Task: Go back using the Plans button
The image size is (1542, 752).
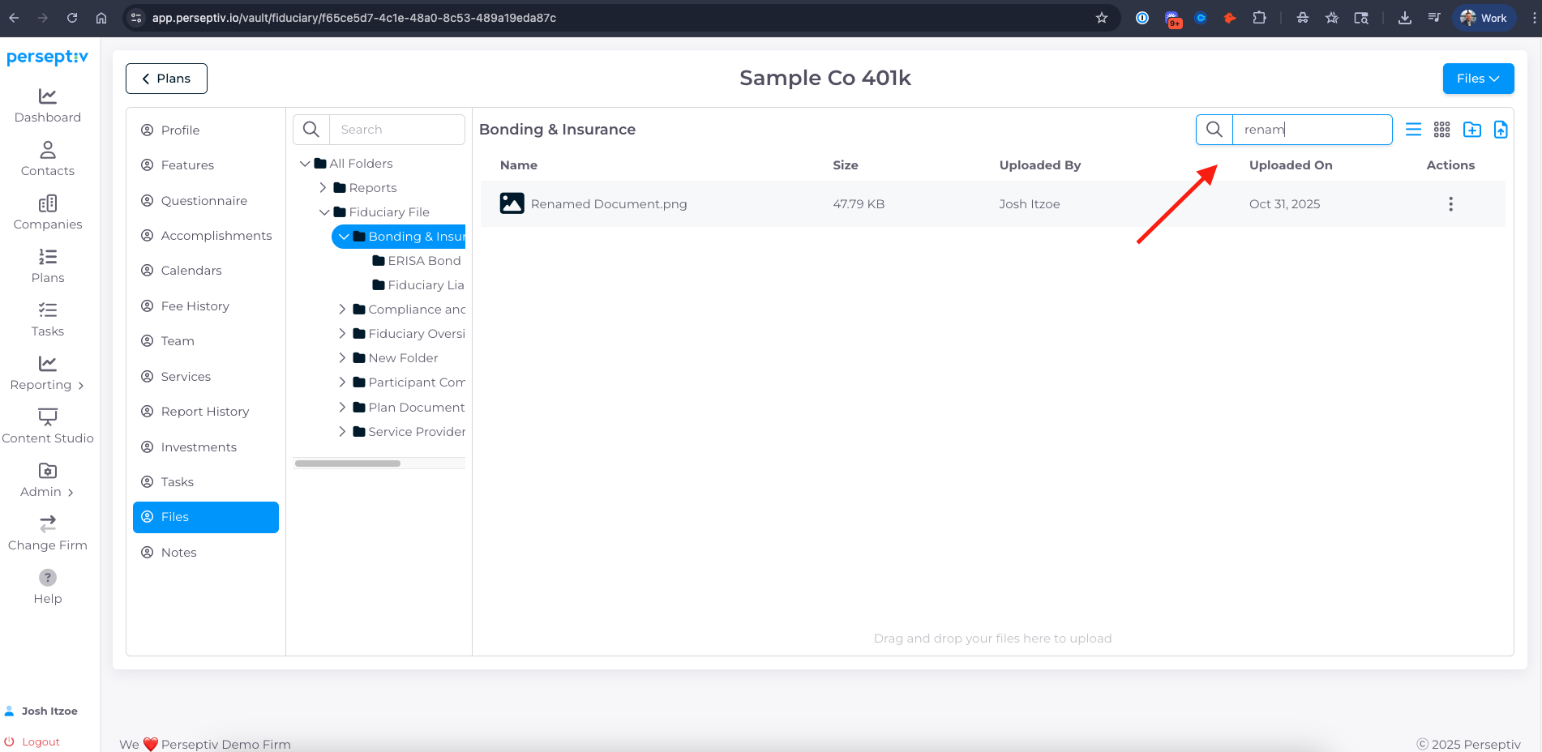Action: 166,79
